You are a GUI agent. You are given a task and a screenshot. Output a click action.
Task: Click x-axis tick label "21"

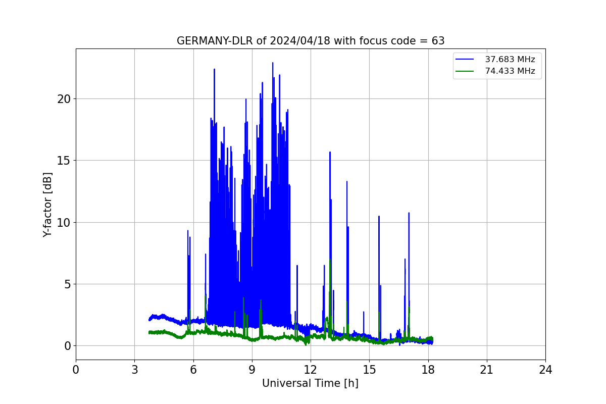[487, 370]
